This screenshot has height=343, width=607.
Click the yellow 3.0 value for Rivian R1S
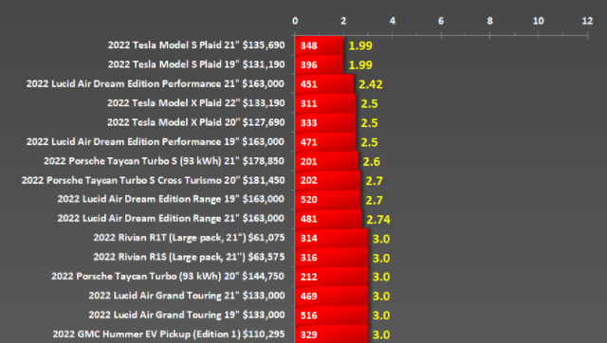click(381, 259)
